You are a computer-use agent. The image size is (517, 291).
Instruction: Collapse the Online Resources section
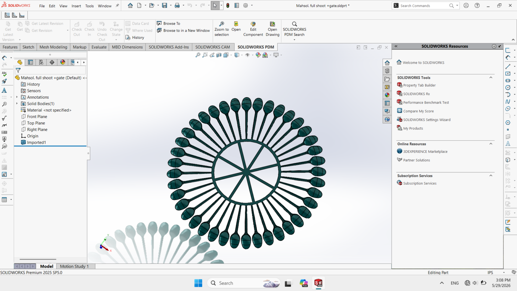[491, 144]
